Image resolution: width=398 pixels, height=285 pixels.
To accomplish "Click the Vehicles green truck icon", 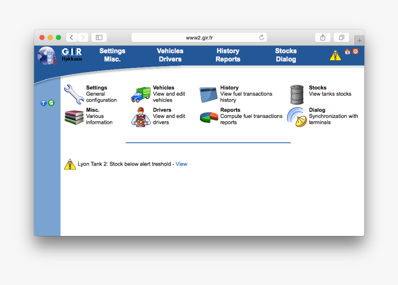I will point(141,94).
